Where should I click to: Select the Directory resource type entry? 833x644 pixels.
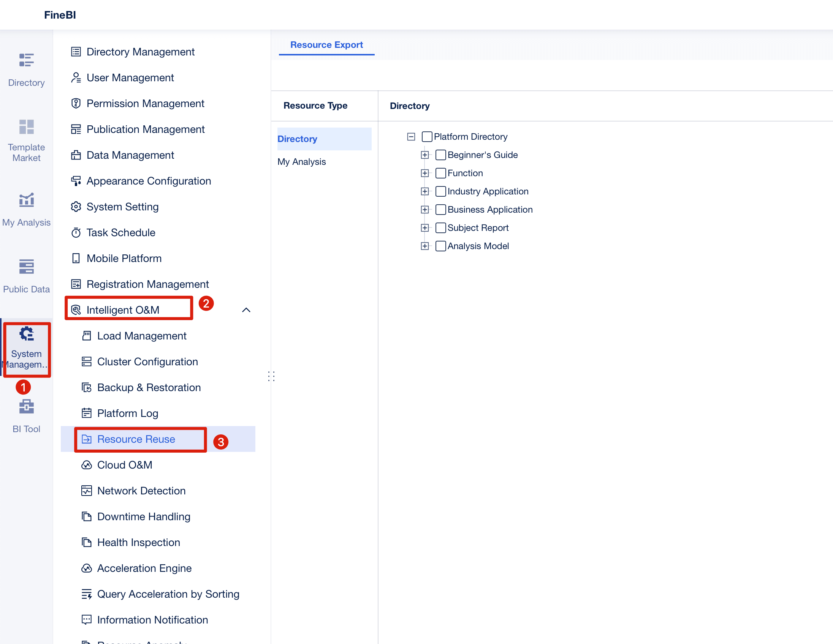(x=297, y=139)
